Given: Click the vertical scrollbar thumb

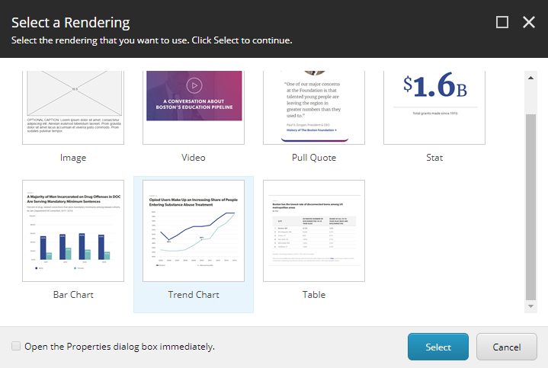Looking at the screenshot, I should coord(530,206).
